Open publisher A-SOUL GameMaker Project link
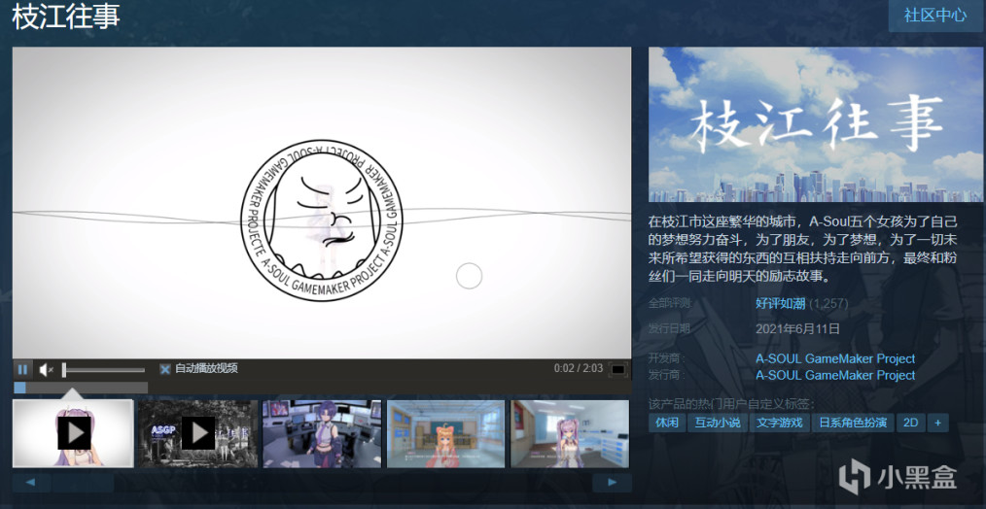 click(x=835, y=375)
